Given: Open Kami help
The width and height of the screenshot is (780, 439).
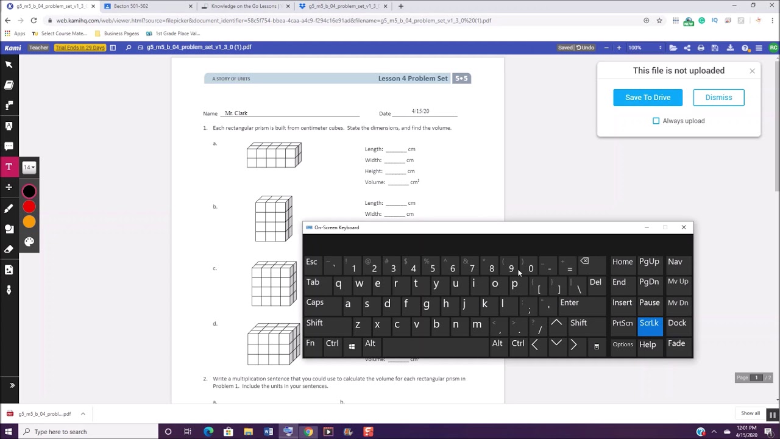Looking at the screenshot, I should pos(745,48).
